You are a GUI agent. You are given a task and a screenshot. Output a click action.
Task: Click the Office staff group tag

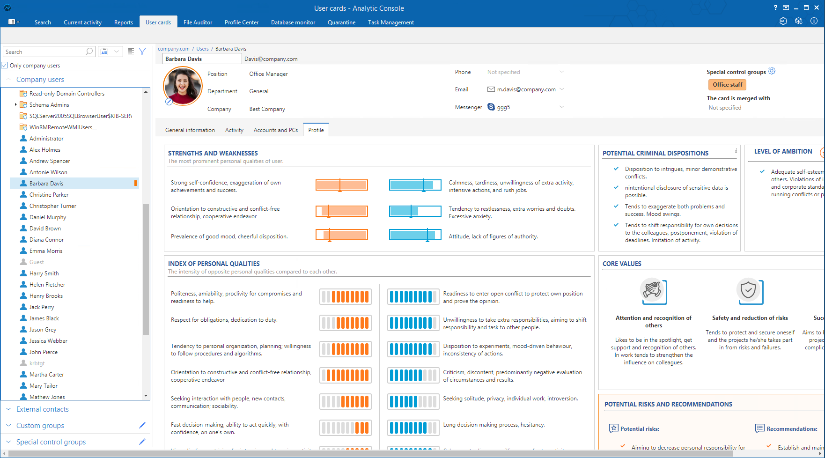(727, 85)
